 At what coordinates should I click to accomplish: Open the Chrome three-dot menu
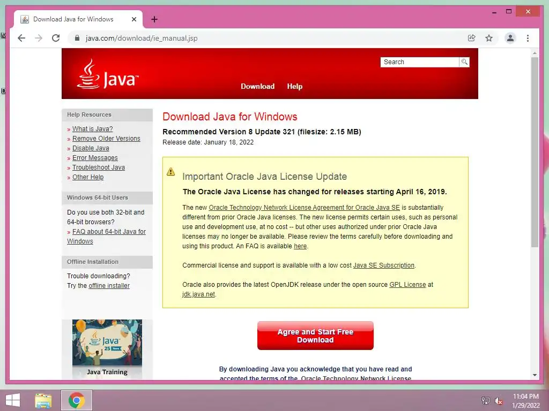pyautogui.click(x=528, y=38)
